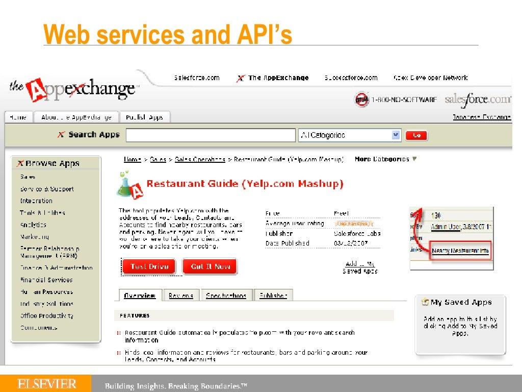Click the Test Drive button
522x392 pixels.
pos(149,266)
